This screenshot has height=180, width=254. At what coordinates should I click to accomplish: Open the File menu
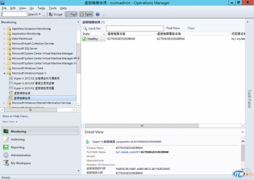point(4,8)
